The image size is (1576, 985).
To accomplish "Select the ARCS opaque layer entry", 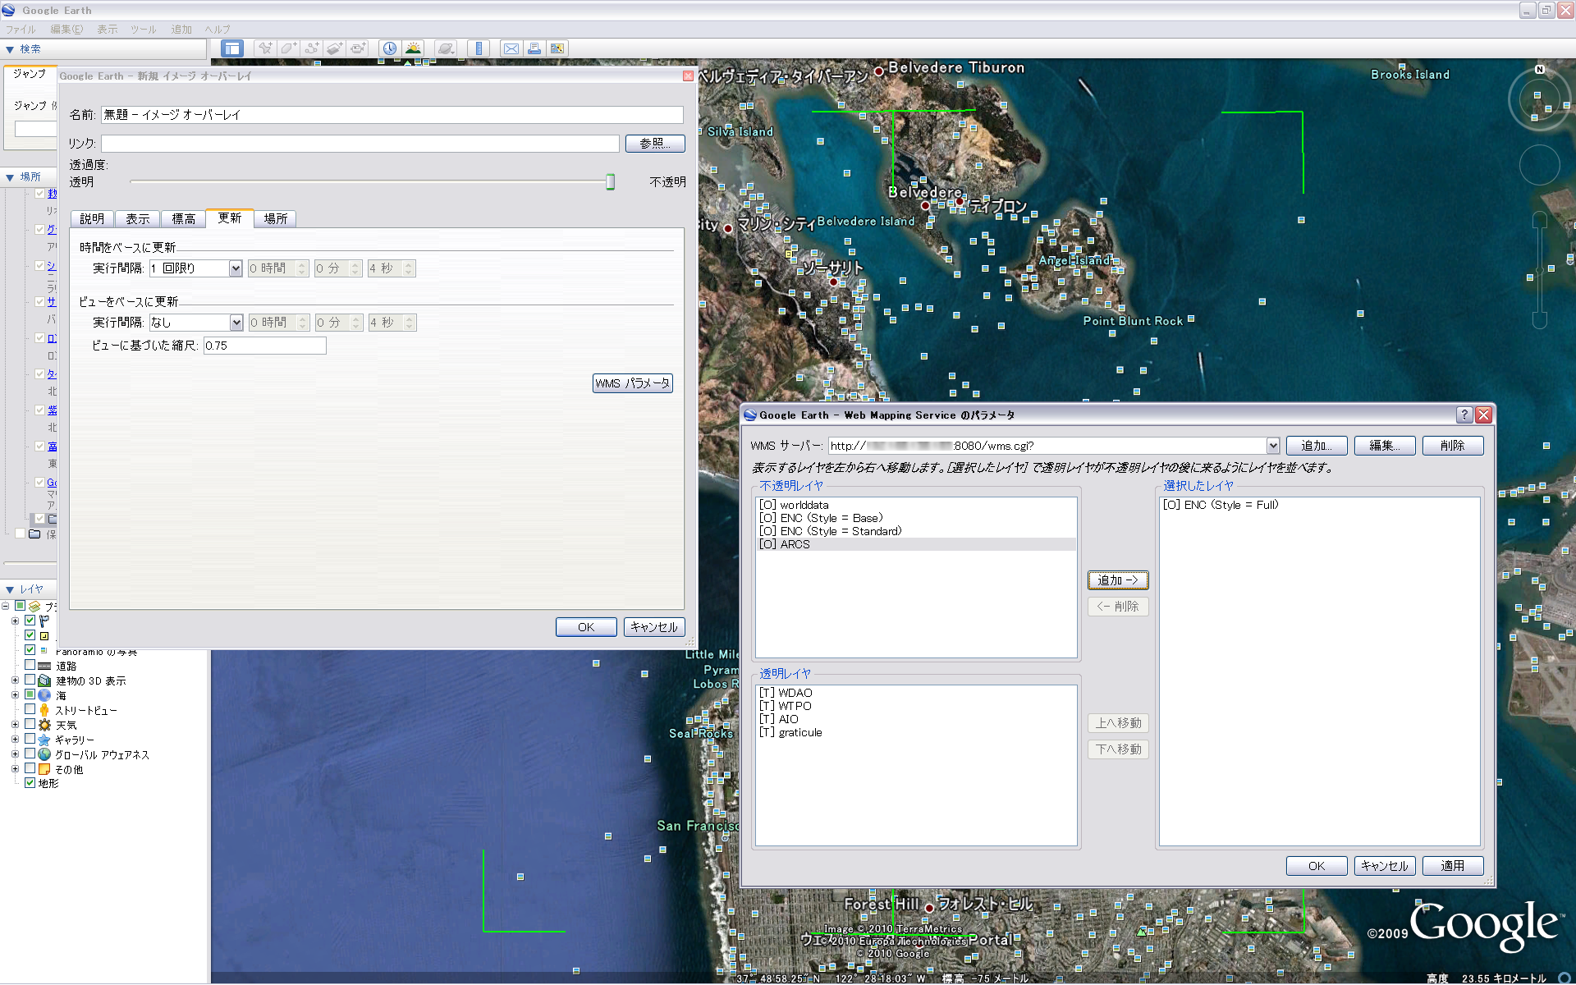I will point(795,544).
